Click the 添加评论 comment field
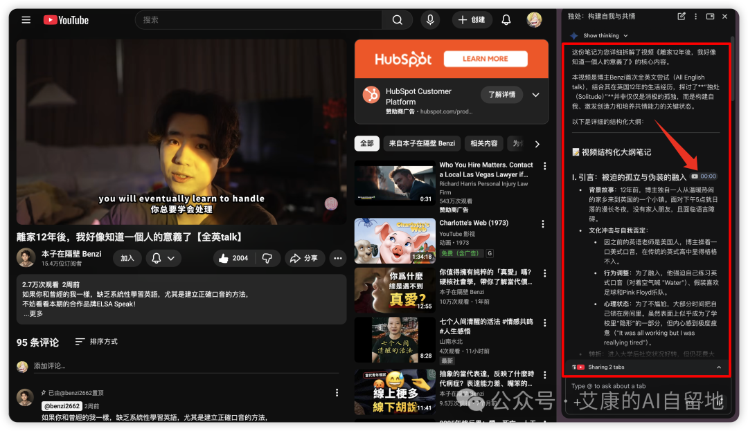 click(x=186, y=366)
